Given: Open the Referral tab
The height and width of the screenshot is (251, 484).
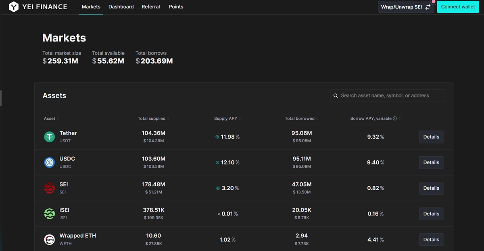Looking at the screenshot, I should point(151,7).
